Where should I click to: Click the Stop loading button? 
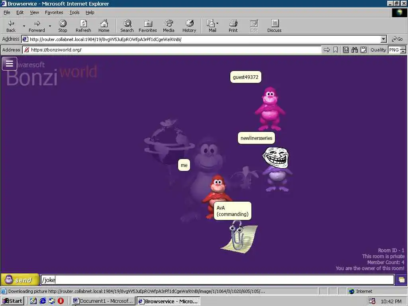point(63,26)
